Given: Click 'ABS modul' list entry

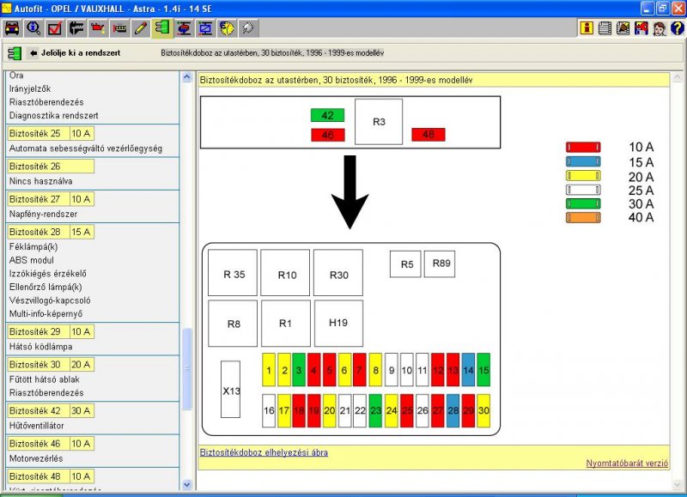Looking at the screenshot, I should [x=31, y=260].
